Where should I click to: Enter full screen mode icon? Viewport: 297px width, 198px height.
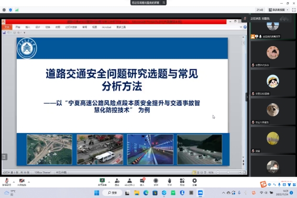click(x=294, y=10)
